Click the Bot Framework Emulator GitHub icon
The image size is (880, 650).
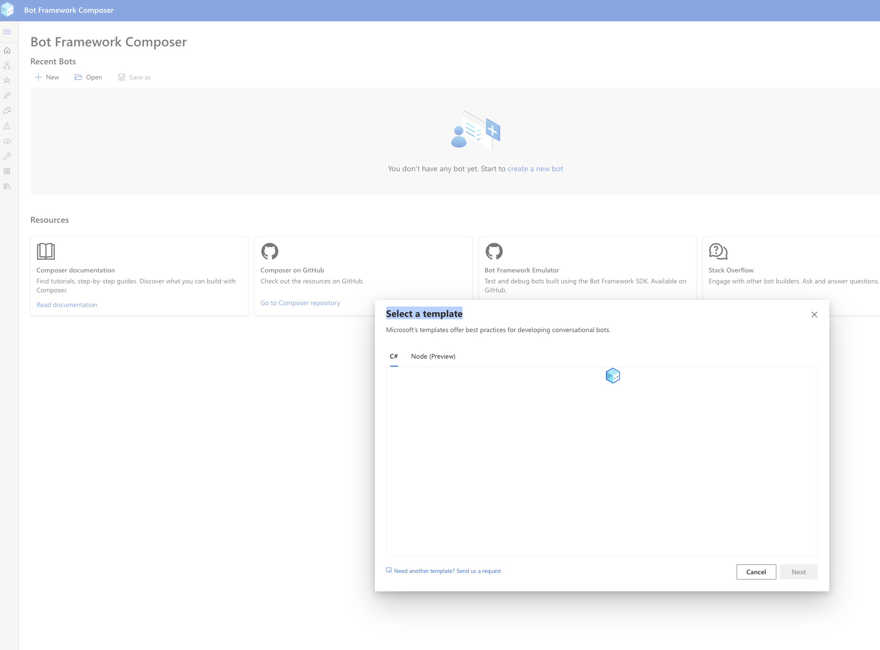(494, 251)
